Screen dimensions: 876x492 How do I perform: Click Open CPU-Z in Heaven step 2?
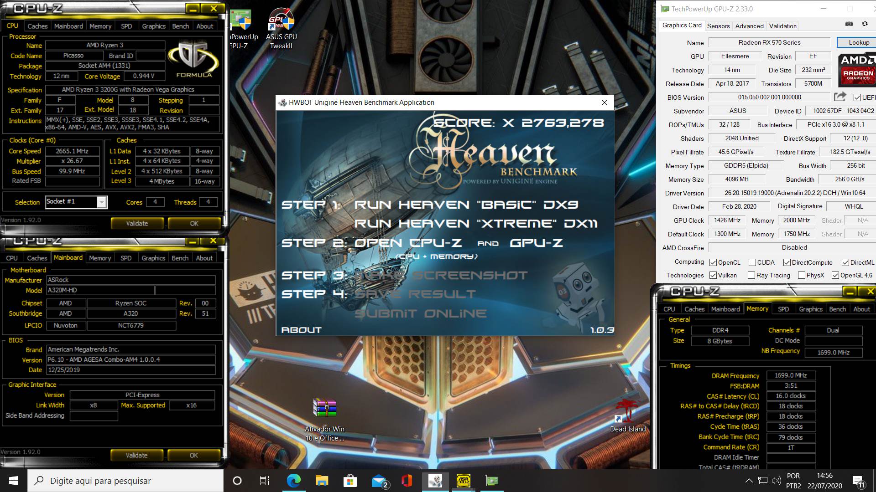coord(408,243)
